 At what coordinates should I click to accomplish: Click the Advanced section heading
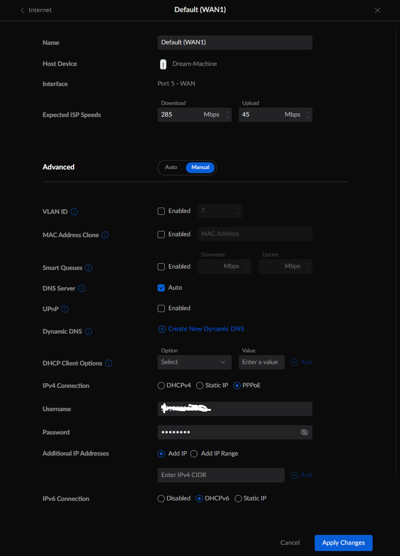pos(58,167)
